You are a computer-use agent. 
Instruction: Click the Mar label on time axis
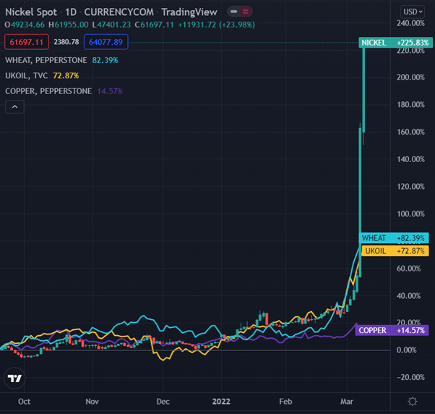click(x=347, y=402)
